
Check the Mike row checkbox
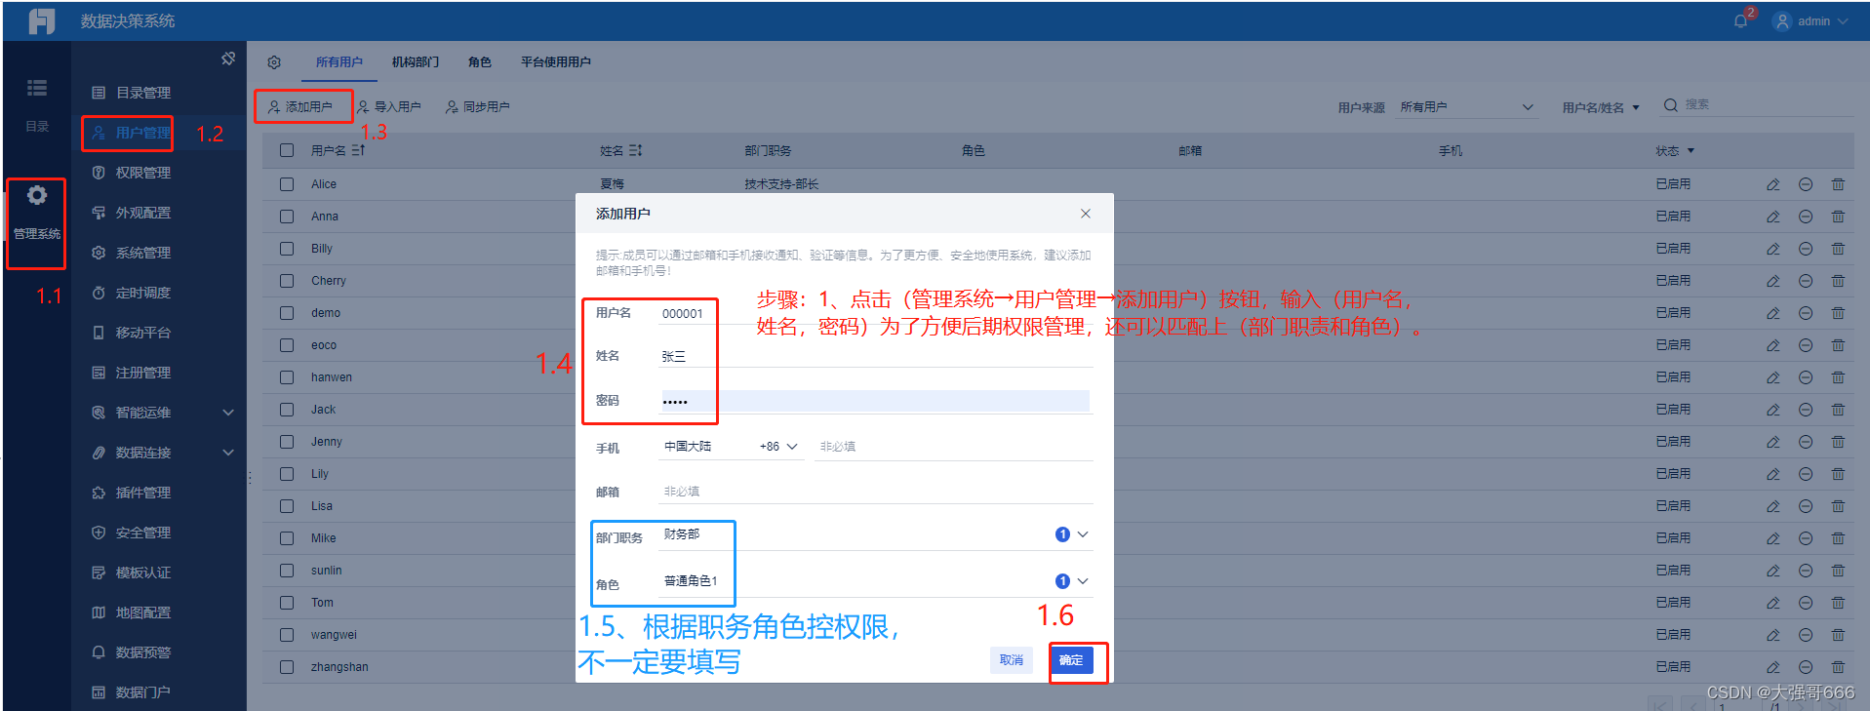287,538
